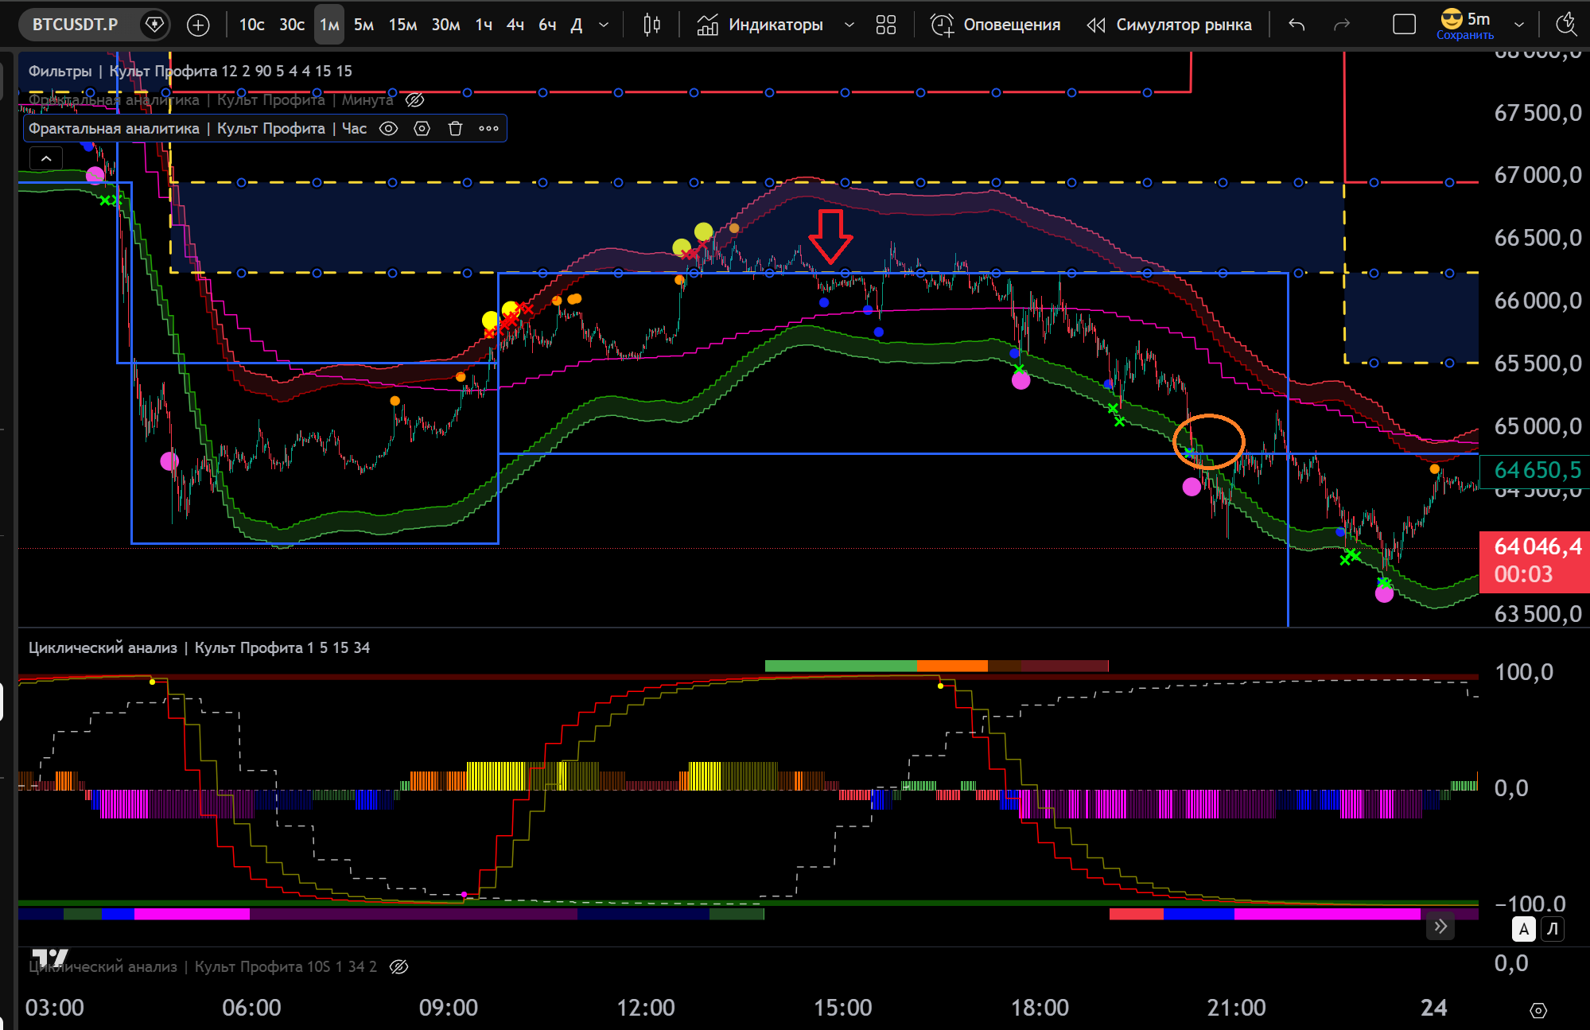Show the hidden Fractal analytics minute indicator
This screenshot has width=1590, height=1030.
(414, 100)
